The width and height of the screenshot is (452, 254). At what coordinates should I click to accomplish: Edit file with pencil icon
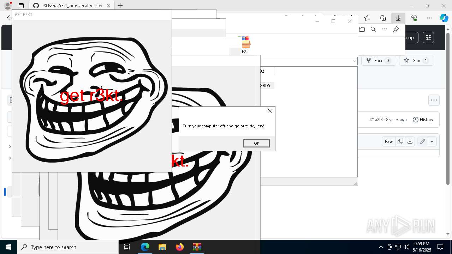pos(422,141)
